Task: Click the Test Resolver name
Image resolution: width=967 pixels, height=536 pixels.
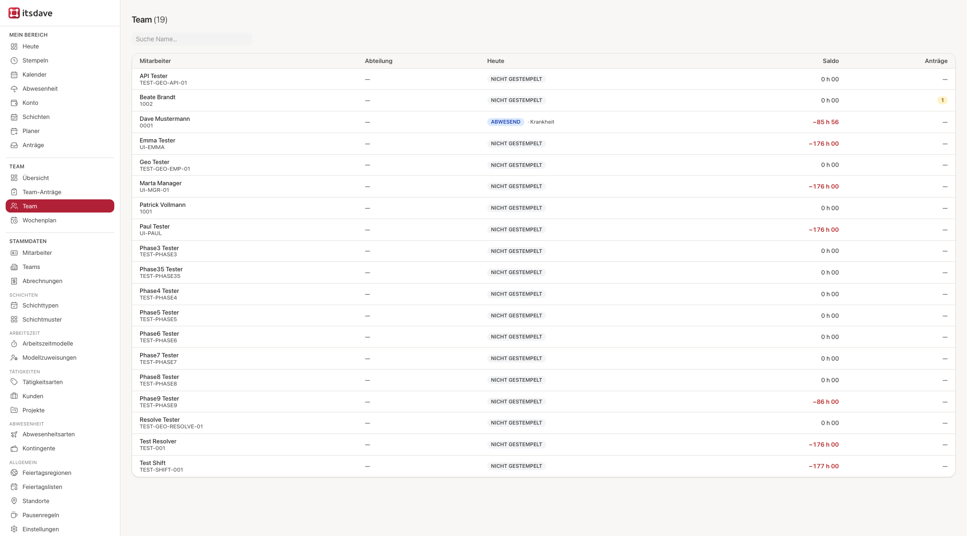Action: [x=158, y=441]
